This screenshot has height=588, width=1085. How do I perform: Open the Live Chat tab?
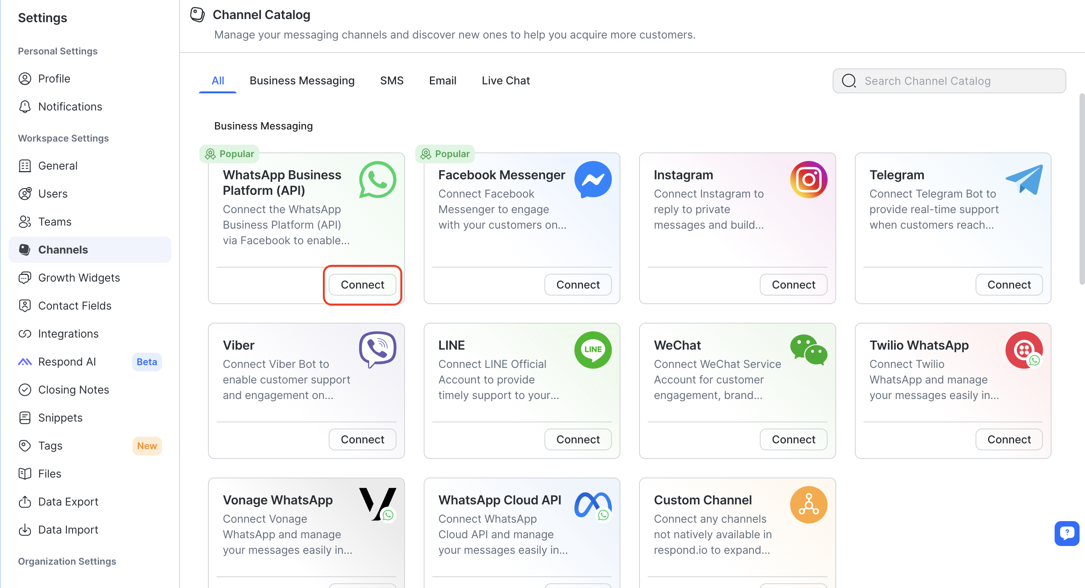[x=506, y=80]
